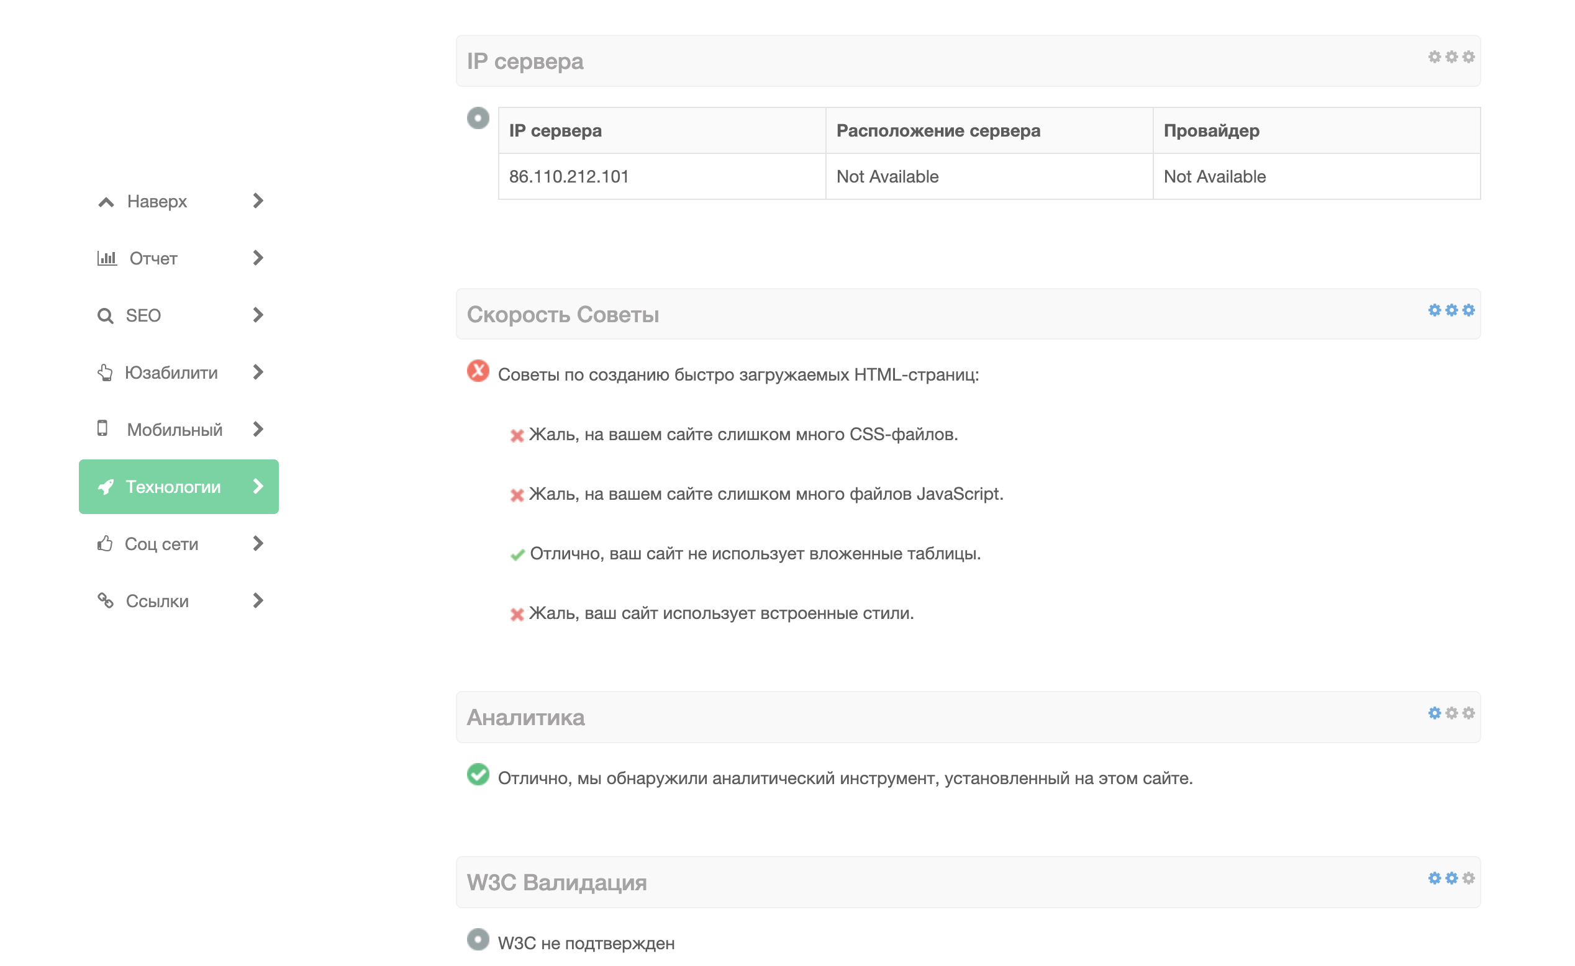Image resolution: width=1575 pixels, height=966 pixels.
Task: Click red X status icon for speed tips
Action: tap(478, 371)
